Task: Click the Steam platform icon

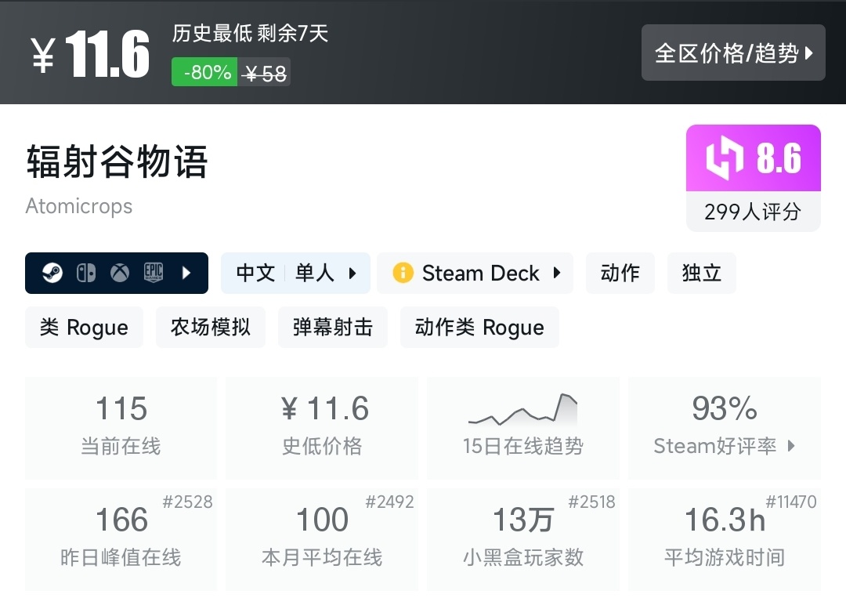Action: point(52,273)
